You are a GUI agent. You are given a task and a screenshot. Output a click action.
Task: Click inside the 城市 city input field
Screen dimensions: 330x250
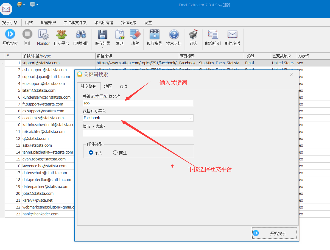138,133
